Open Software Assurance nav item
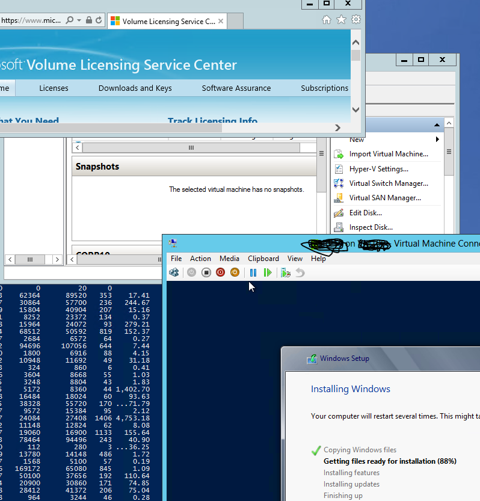The height and width of the screenshot is (501, 480). (x=236, y=88)
